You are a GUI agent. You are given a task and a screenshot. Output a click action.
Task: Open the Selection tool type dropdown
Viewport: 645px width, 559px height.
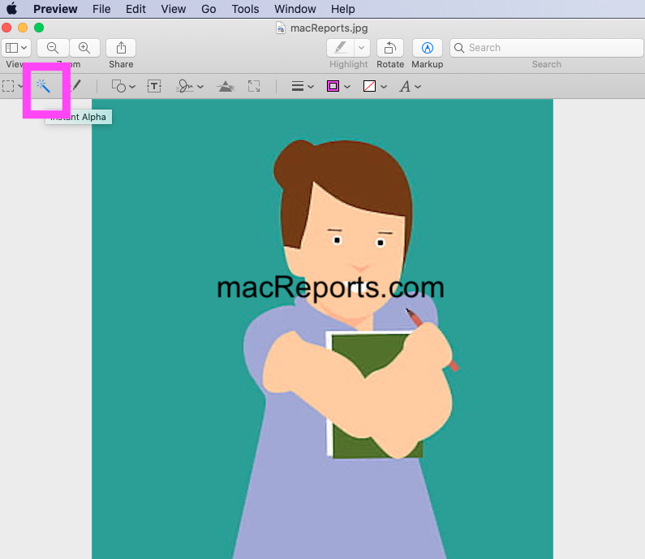click(x=20, y=86)
